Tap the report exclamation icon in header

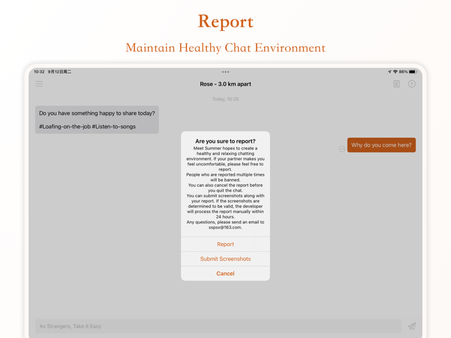412,84
